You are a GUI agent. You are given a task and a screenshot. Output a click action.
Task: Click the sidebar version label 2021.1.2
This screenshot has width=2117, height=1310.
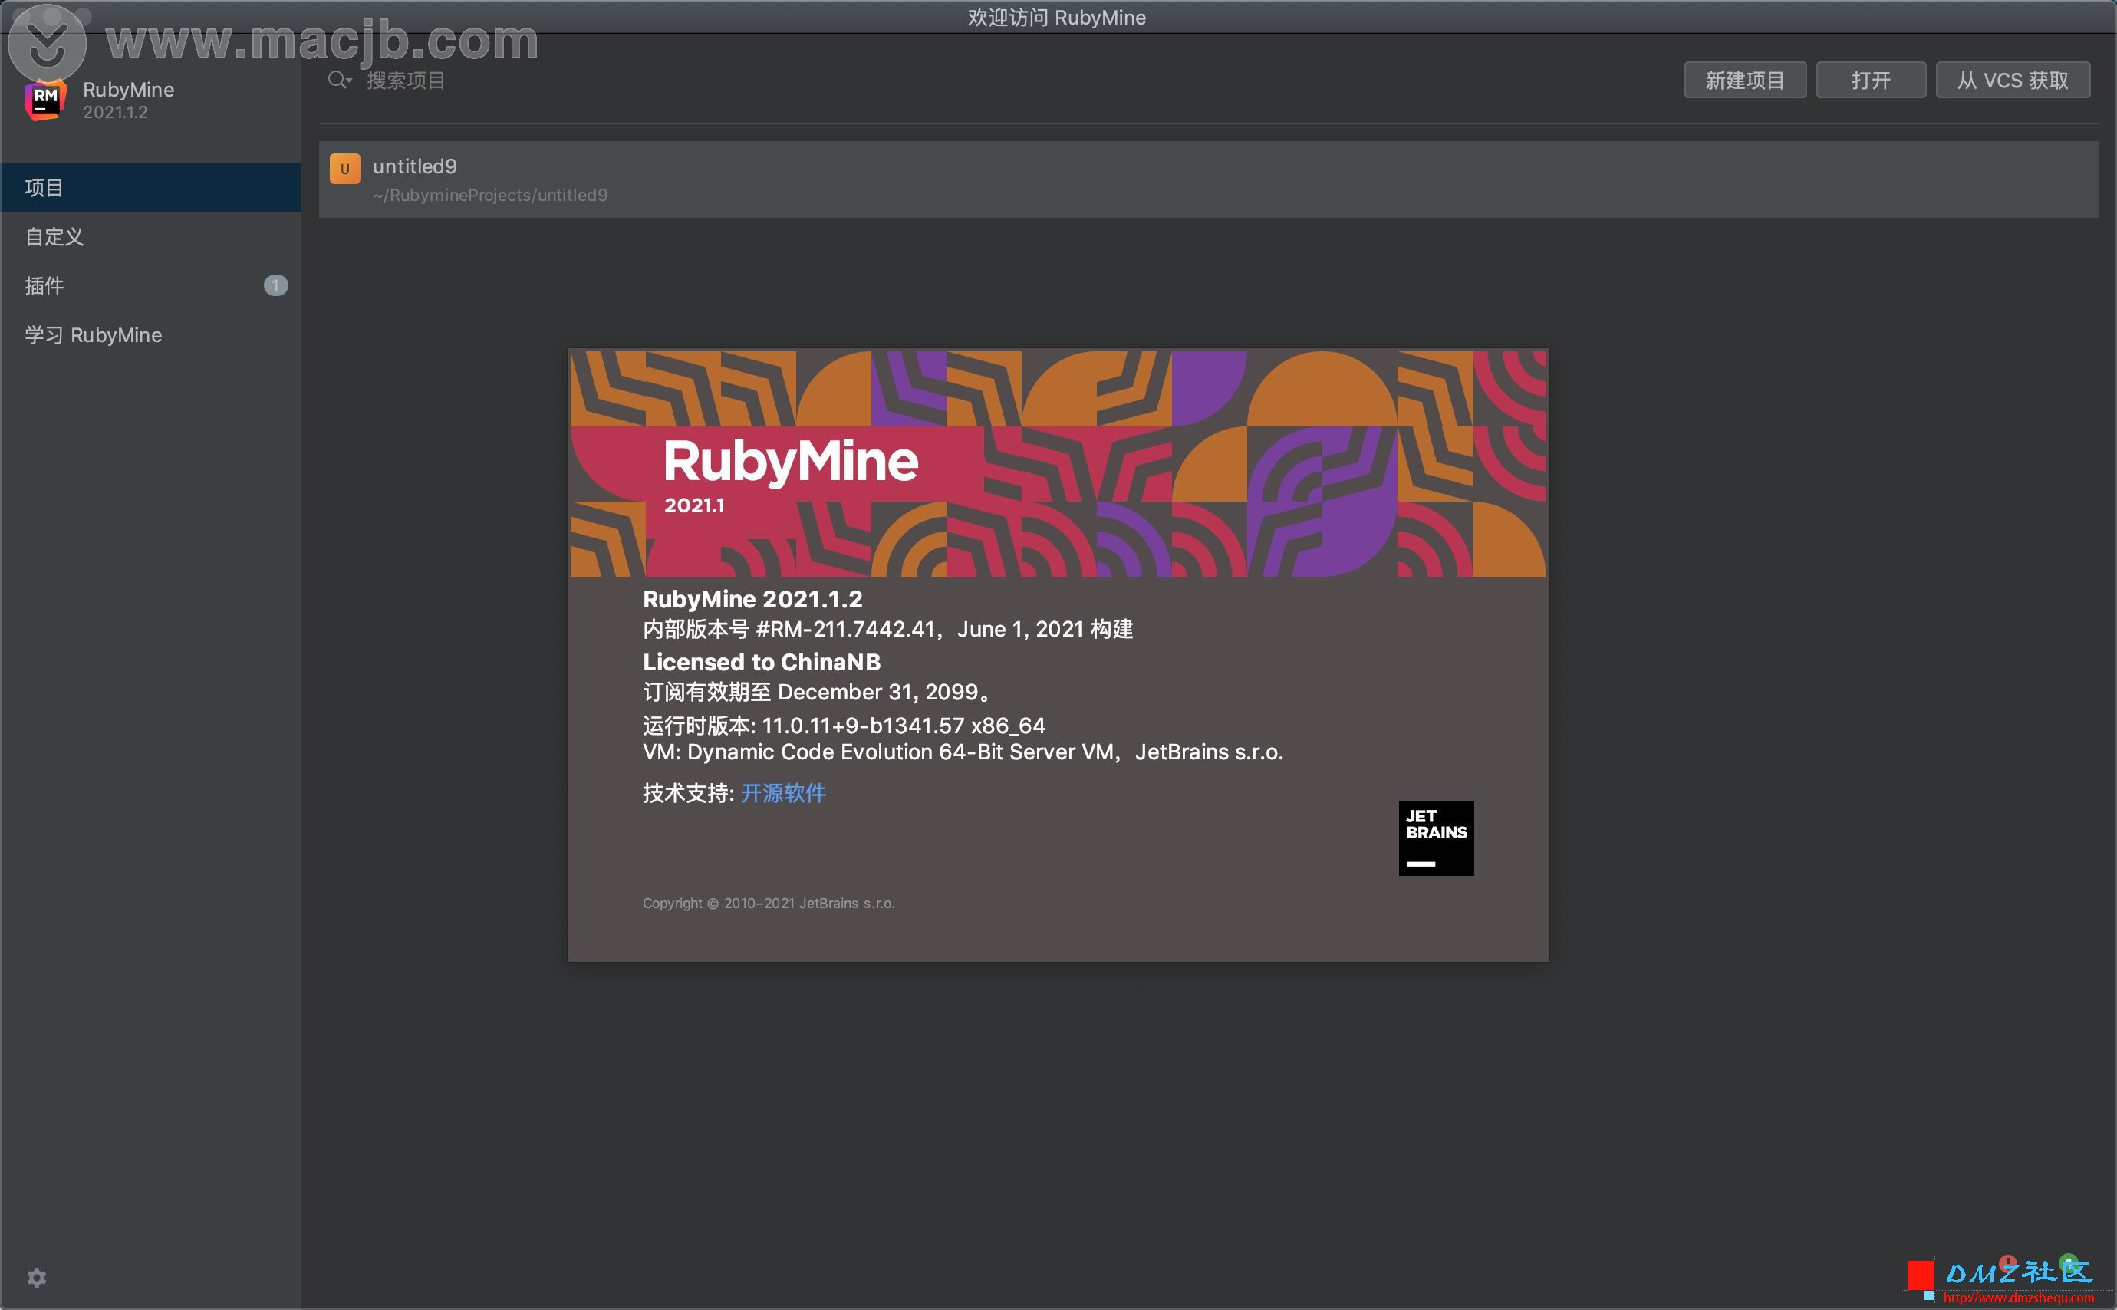115,113
